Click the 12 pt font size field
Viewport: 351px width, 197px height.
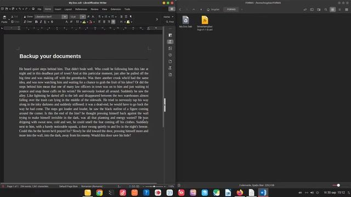click(x=75, y=17)
